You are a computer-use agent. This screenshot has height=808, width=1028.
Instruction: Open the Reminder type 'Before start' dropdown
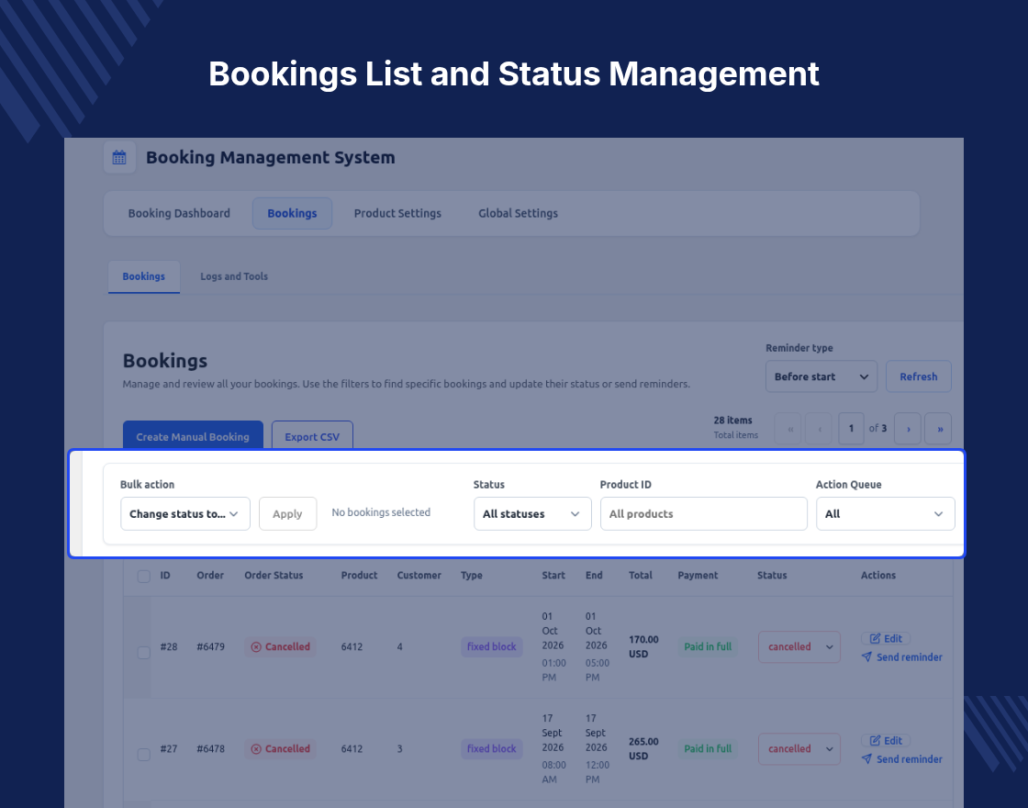pos(821,376)
